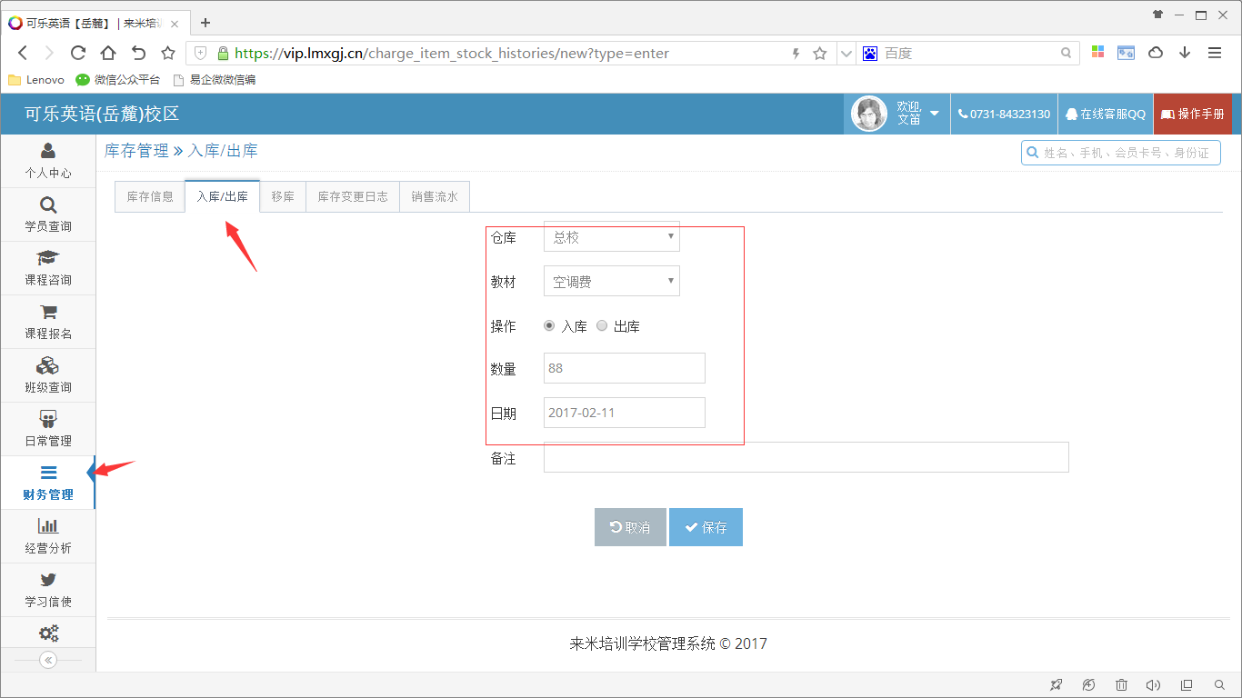1242x698 pixels.
Task: Open the 仓库 warehouse dropdown
Action: click(611, 237)
